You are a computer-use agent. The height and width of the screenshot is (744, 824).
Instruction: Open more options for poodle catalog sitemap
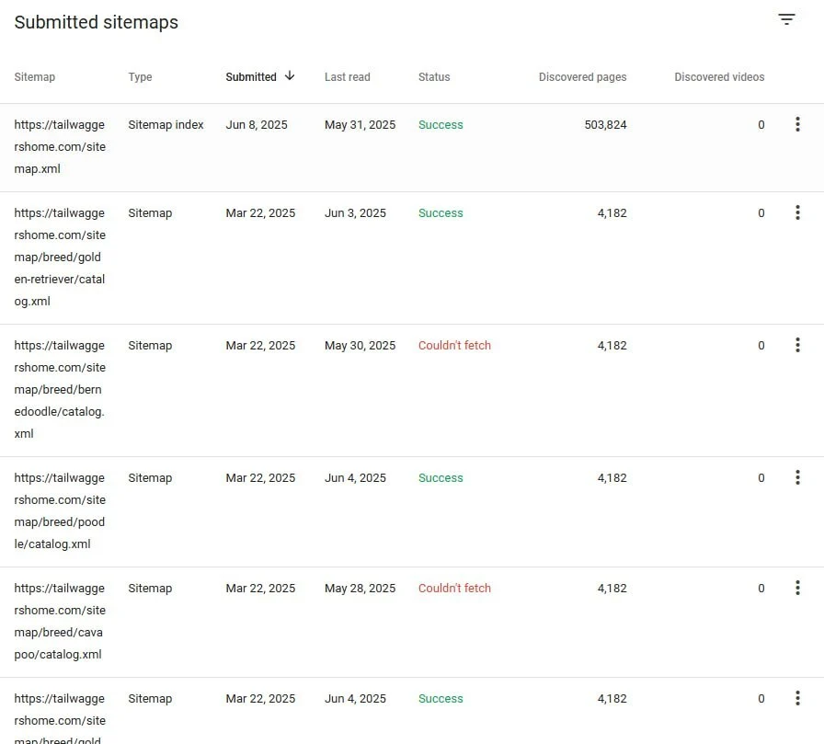pyautogui.click(x=797, y=478)
